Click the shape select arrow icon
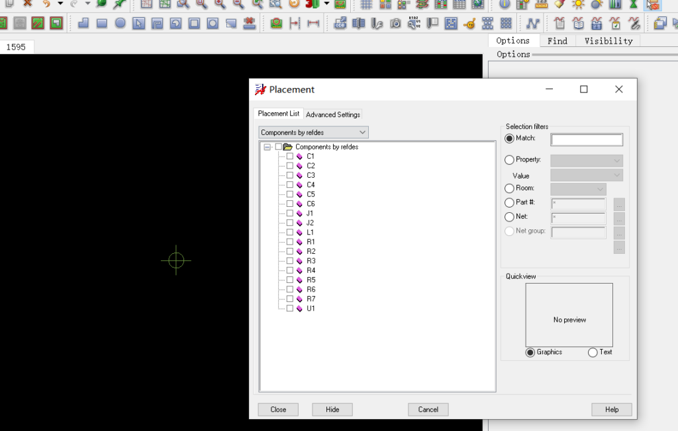The height and width of the screenshot is (431, 678). pyautogui.click(x=138, y=24)
